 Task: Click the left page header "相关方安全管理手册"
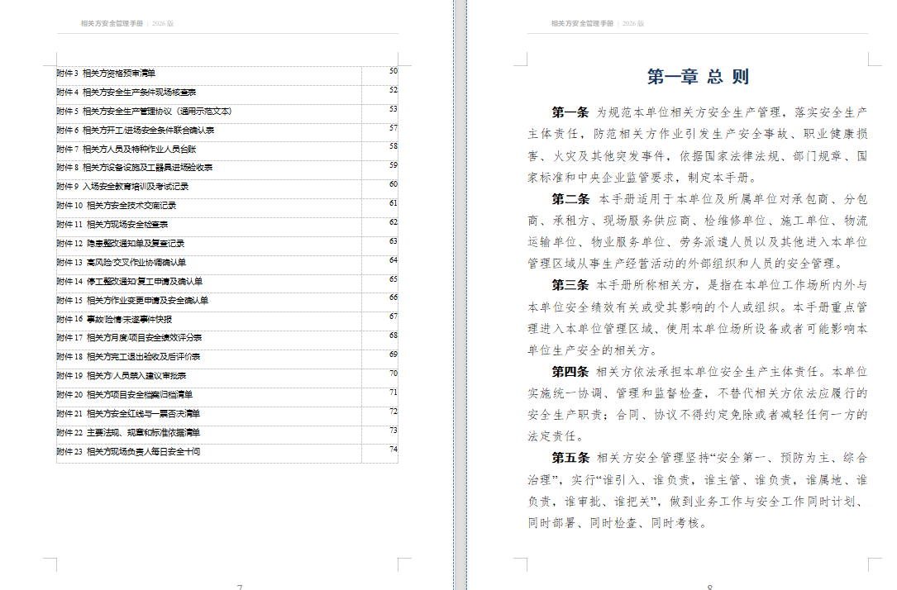point(112,23)
